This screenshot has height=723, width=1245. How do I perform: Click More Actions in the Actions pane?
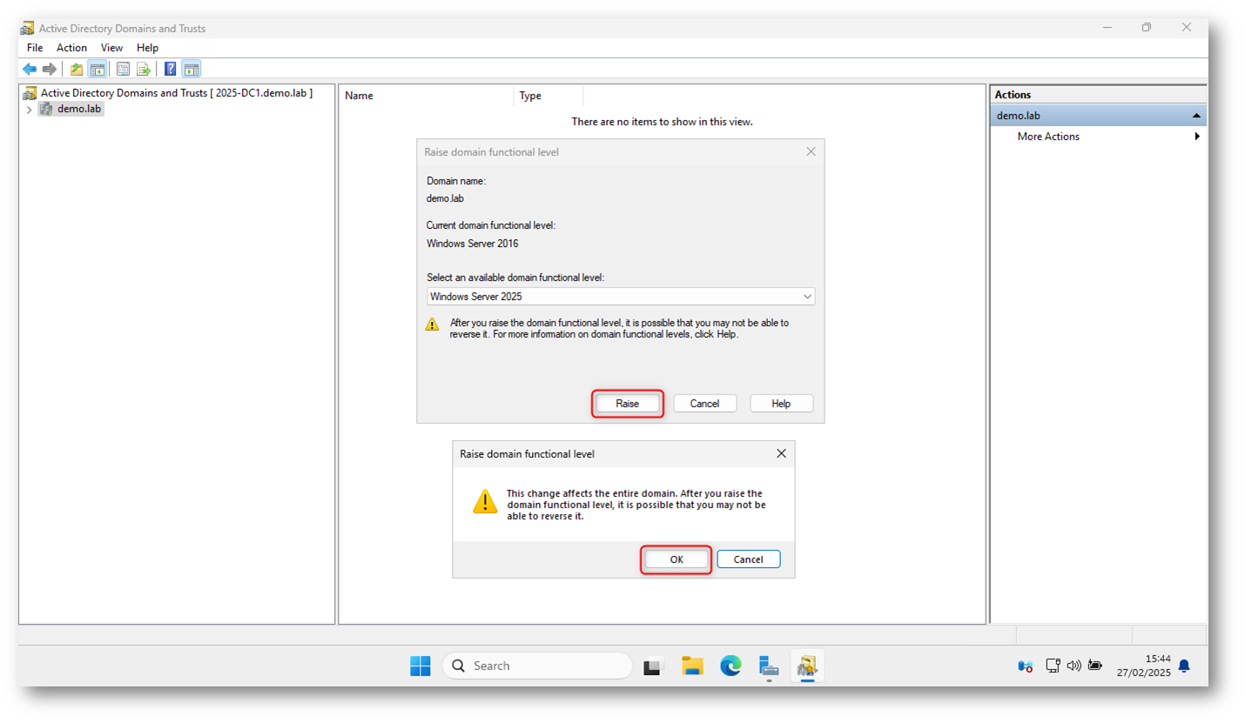(1048, 137)
